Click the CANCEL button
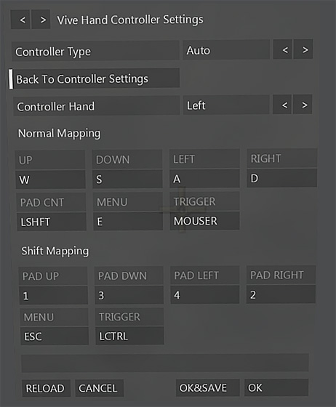This screenshot has width=336, height=407. point(100,388)
